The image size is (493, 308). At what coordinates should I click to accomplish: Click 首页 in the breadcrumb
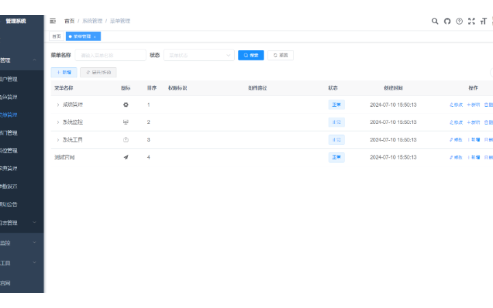coord(69,21)
